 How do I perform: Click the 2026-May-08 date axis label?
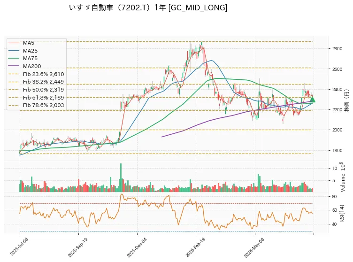point(254,247)
